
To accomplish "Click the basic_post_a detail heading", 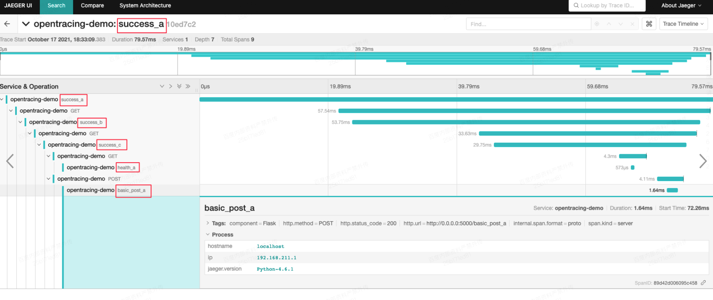I will [229, 208].
